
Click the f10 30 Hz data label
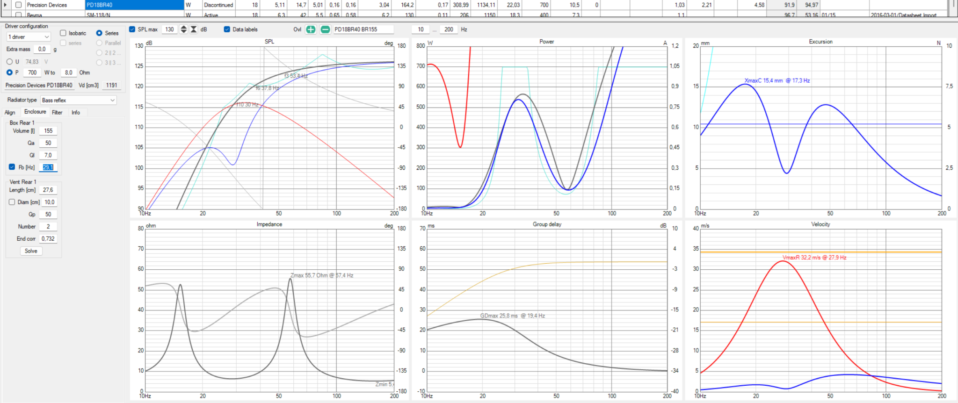pyautogui.click(x=247, y=104)
